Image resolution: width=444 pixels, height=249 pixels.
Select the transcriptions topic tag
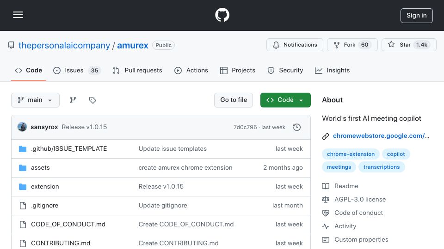[x=382, y=167]
